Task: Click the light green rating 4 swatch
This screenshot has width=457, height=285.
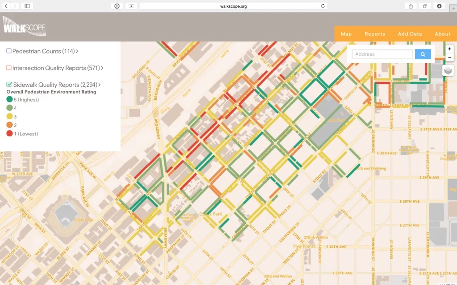Action: 10,108
